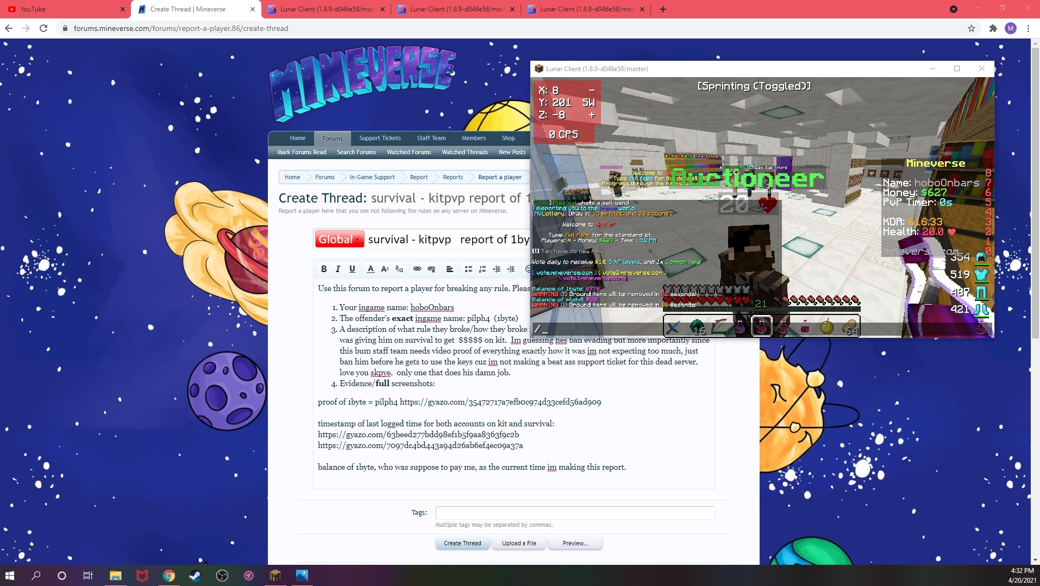Go to In-Game Support breadcrumb
Screen dimensions: 1040x586
[372, 177]
